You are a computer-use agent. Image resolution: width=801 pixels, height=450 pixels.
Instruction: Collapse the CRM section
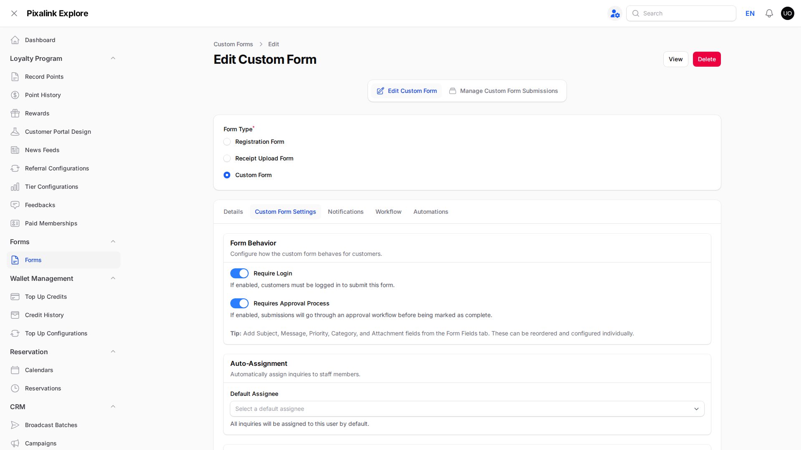113,407
